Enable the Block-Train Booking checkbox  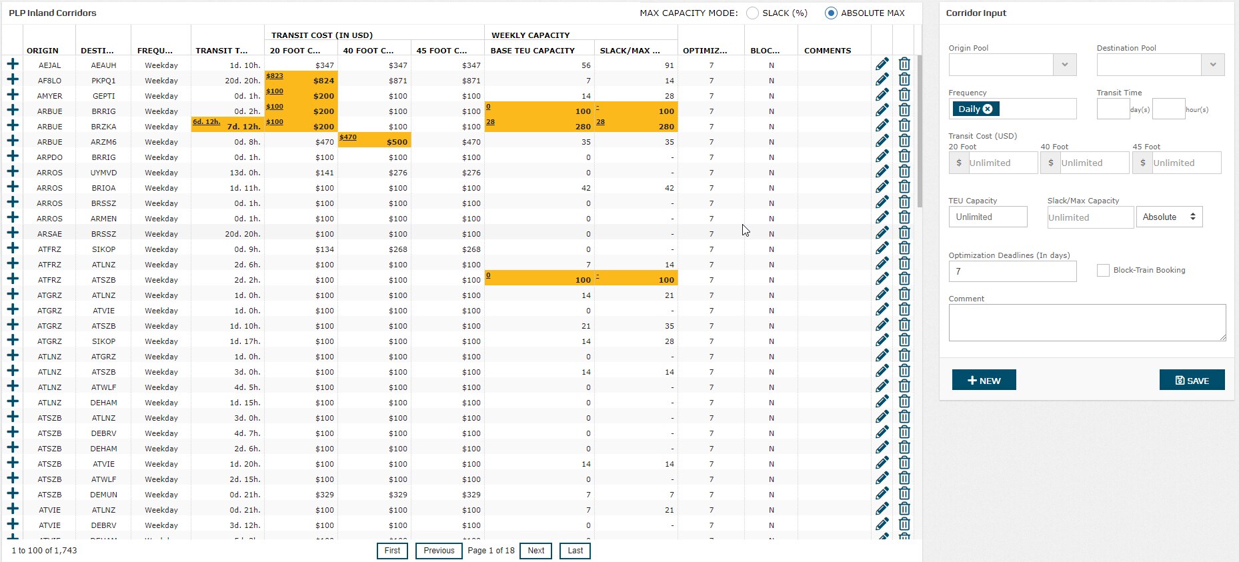[1103, 270]
